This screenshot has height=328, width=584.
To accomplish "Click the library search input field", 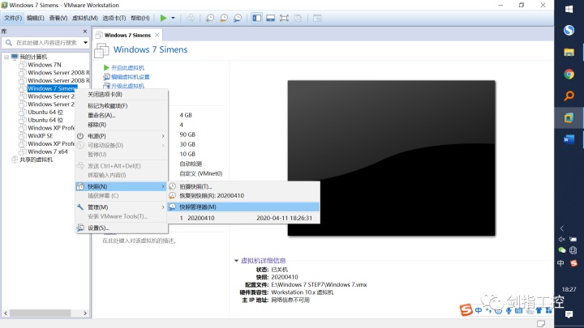I will click(45, 43).
